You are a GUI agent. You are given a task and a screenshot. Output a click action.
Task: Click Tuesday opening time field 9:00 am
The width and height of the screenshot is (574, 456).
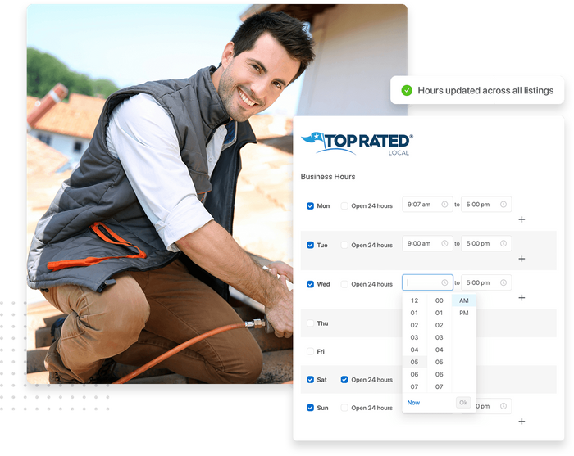click(x=427, y=243)
